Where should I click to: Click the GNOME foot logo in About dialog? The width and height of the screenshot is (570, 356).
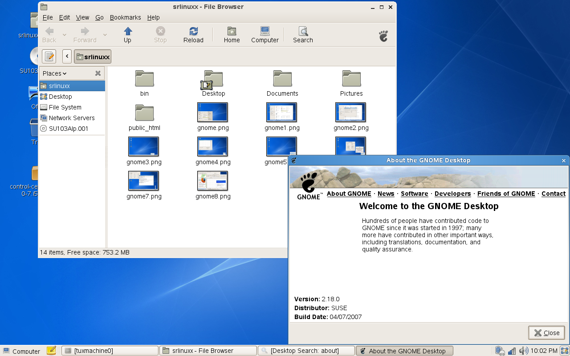click(x=309, y=186)
